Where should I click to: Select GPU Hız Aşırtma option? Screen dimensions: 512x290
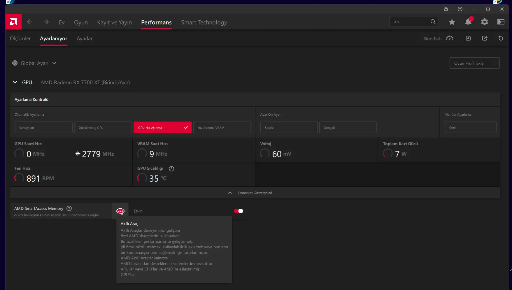coord(163,127)
